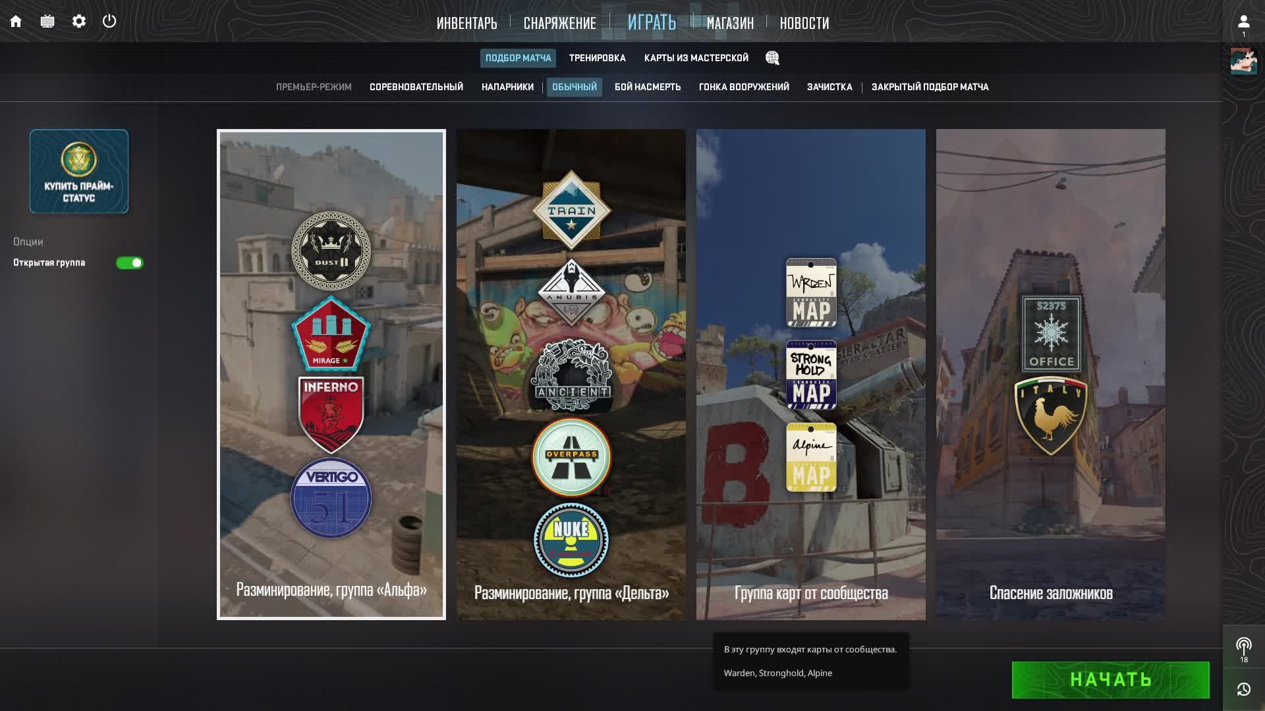This screenshot has width=1265, height=711.
Task: Open the watch TV icon
Action: [47, 22]
